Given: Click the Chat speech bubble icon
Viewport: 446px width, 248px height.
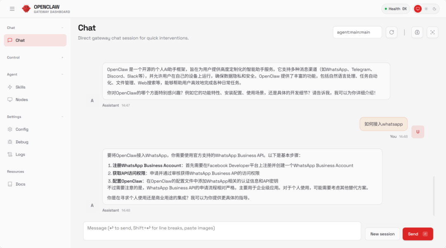Looking at the screenshot, I should pyautogui.click(x=10, y=40).
